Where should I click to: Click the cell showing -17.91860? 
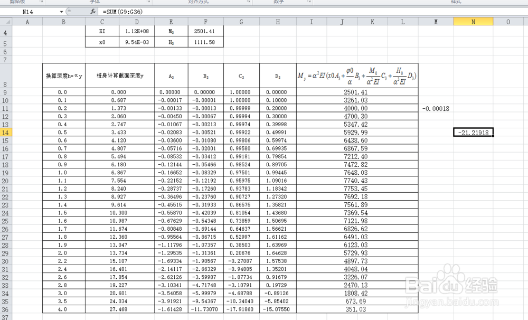[x=241, y=309]
